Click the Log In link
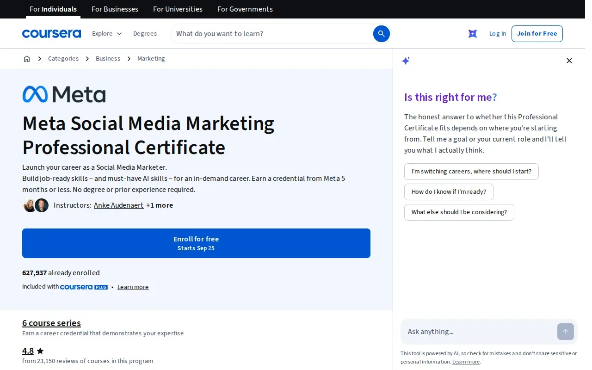Screen dimensions: 592x370 point(498,33)
